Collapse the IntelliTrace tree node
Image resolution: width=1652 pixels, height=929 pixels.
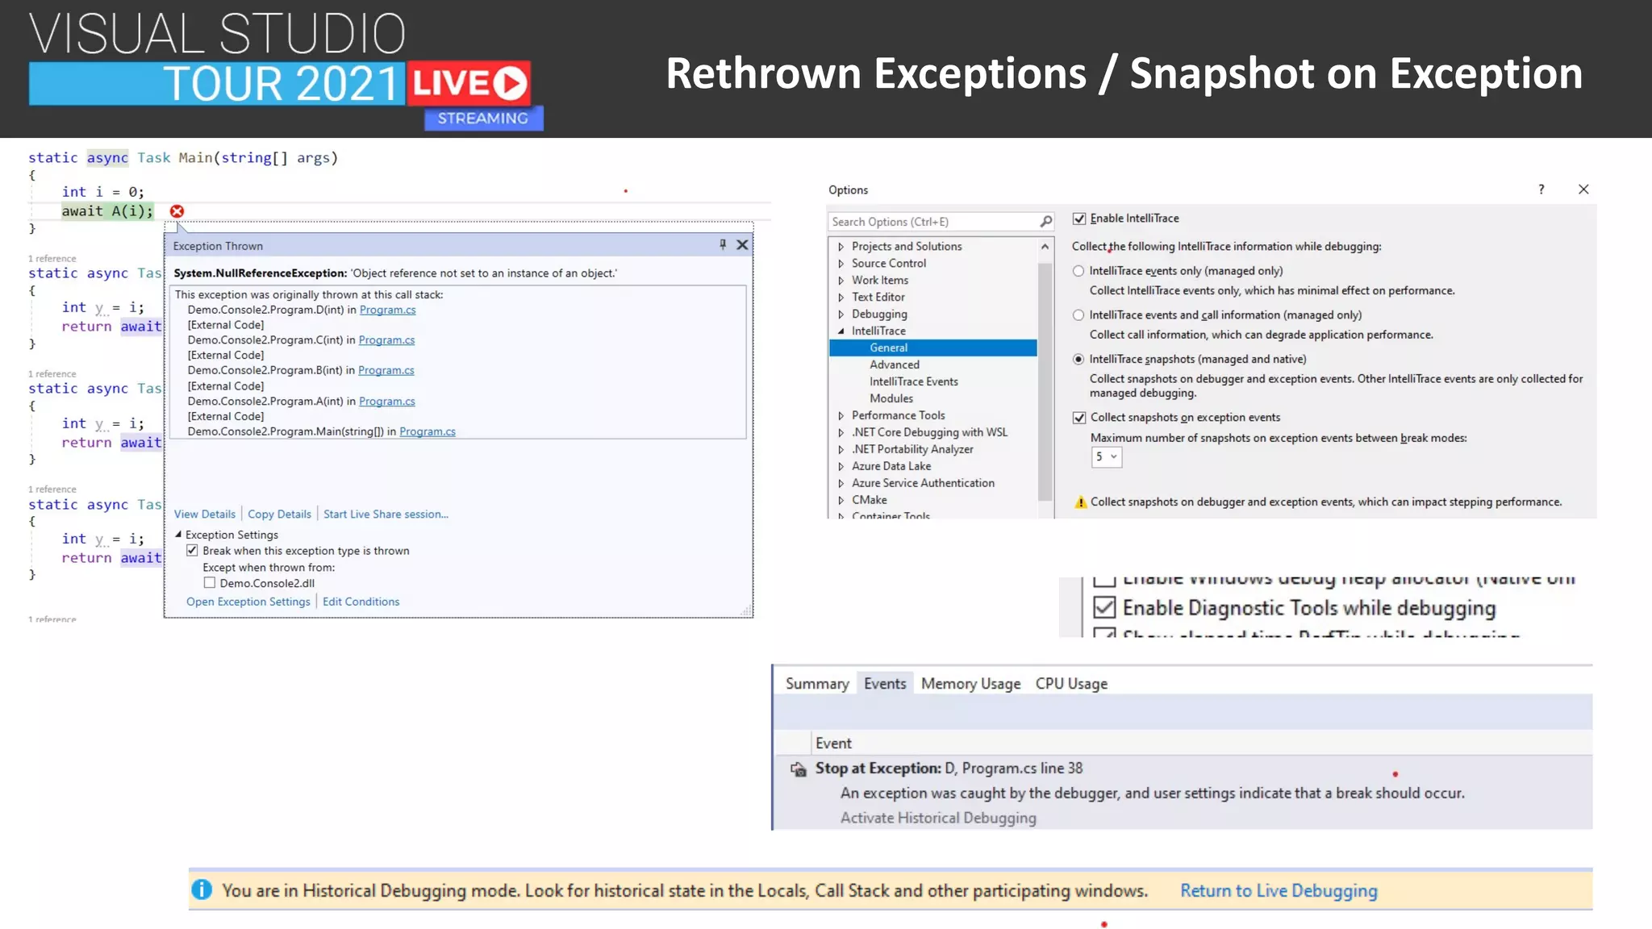click(841, 331)
